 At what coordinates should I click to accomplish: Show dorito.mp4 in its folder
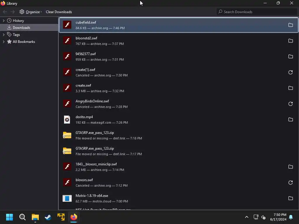[x=291, y=120]
